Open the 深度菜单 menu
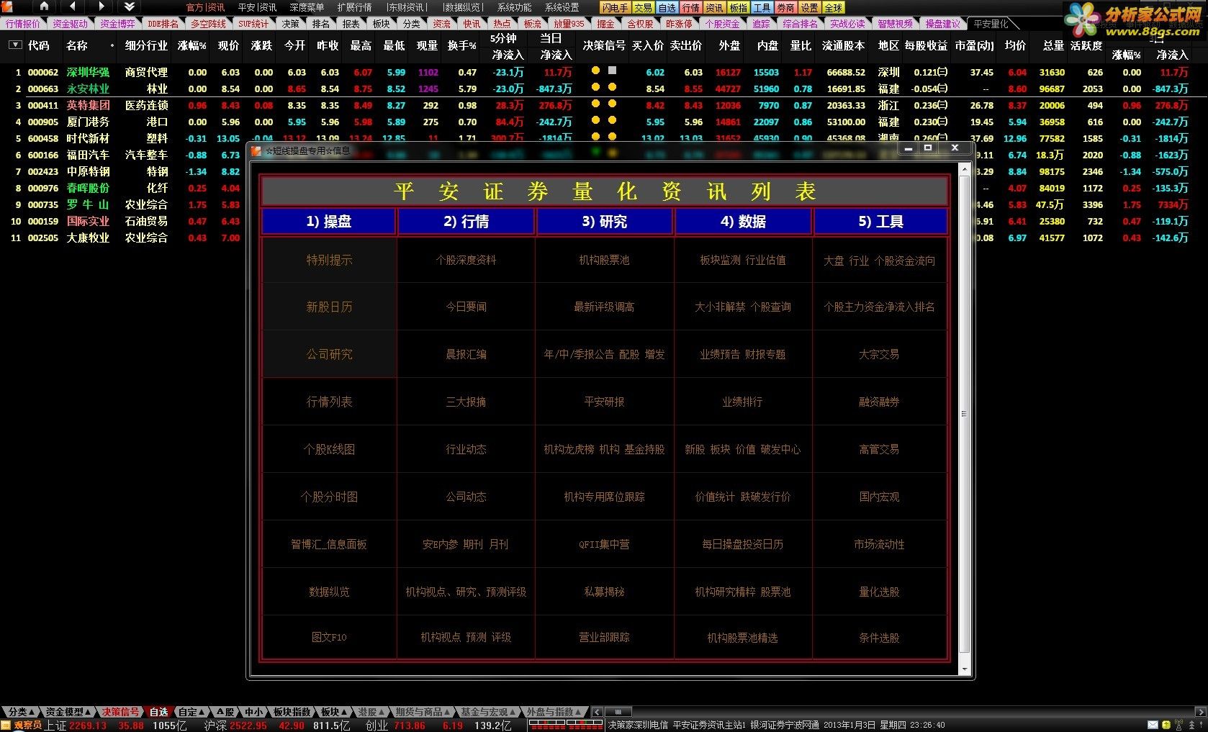Viewport: 1208px width, 732px height. [x=307, y=7]
